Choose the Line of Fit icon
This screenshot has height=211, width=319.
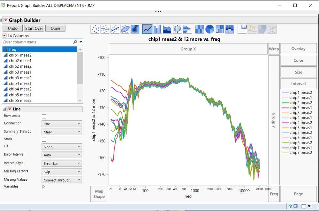[115, 29]
